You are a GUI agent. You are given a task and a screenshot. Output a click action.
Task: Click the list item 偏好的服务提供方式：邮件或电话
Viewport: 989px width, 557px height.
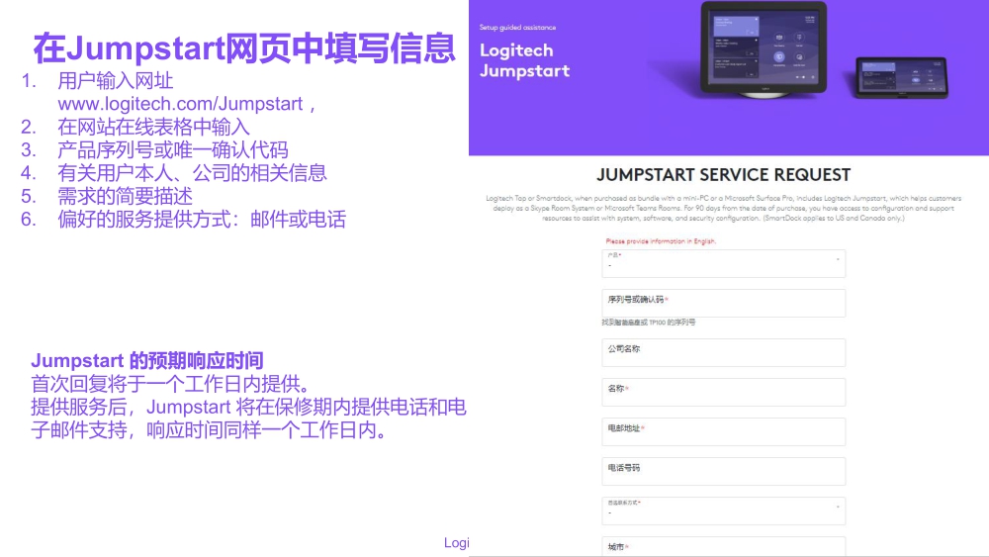tap(202, 220)
